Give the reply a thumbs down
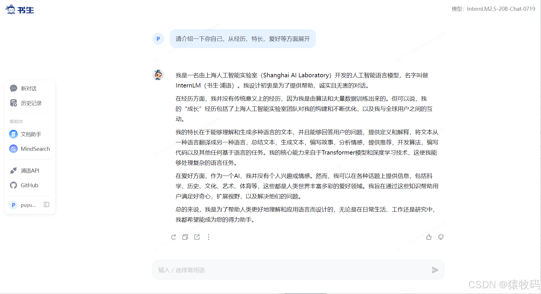 (441, 237)
